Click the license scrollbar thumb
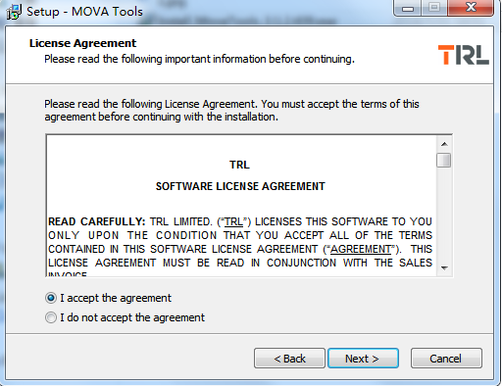Viewport: 502px width, 386px height. click(x=444, y=160)
